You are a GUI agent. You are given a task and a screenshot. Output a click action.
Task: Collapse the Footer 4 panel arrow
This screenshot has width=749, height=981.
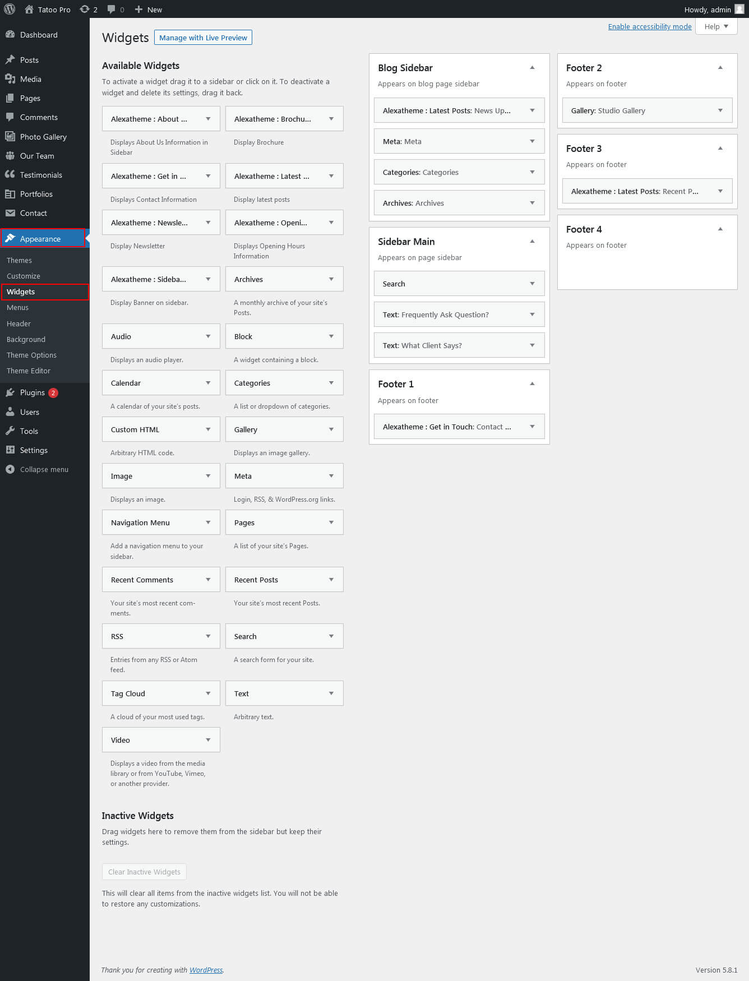(x=720, y=229)
